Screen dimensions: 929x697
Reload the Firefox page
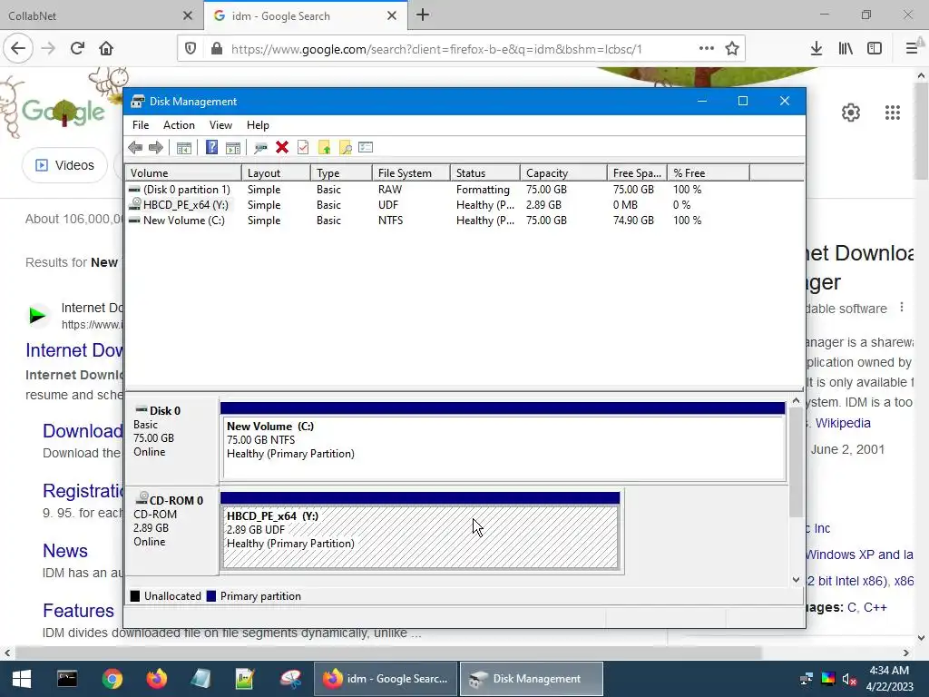tap(77, 49)
